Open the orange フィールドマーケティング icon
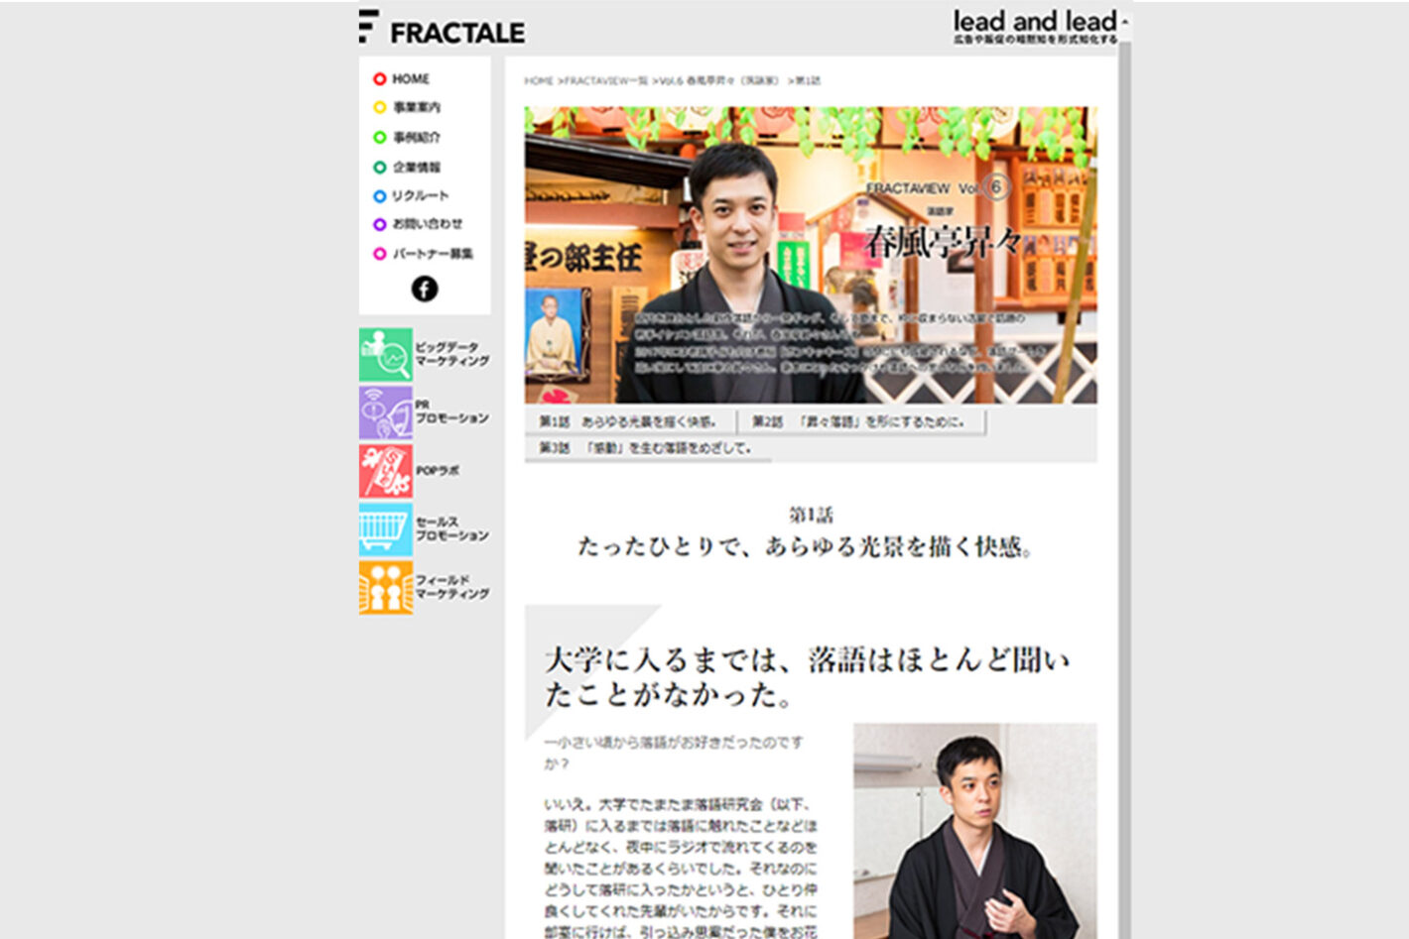Image resolution: width=1409 pixels, height=939 pixels. (x=386, y=587)
